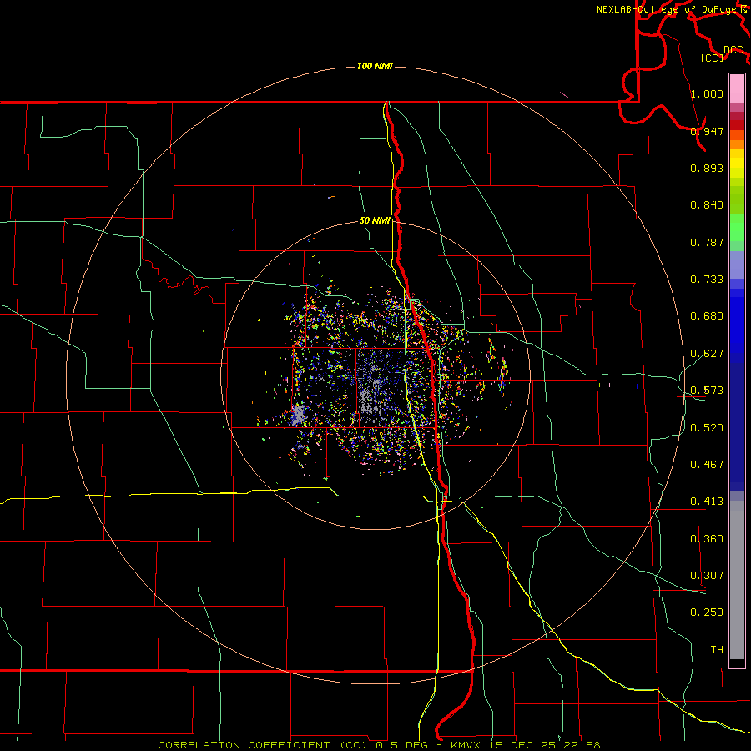
Task: Click the 100 NMI range ring label
Action: tap(375, 66)
